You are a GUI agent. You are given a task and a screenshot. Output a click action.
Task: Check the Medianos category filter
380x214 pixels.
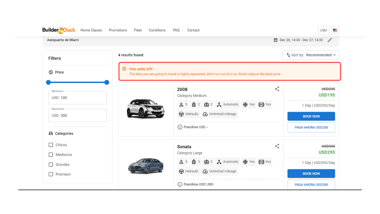(51, 155)
